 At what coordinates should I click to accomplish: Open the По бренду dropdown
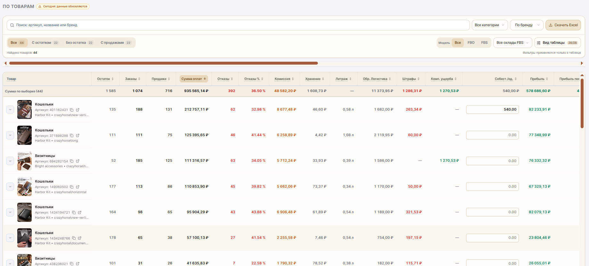click(x=527, y=25)
